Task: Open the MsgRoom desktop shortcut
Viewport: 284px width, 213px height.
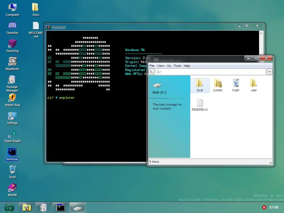Action: click(12, 64)
